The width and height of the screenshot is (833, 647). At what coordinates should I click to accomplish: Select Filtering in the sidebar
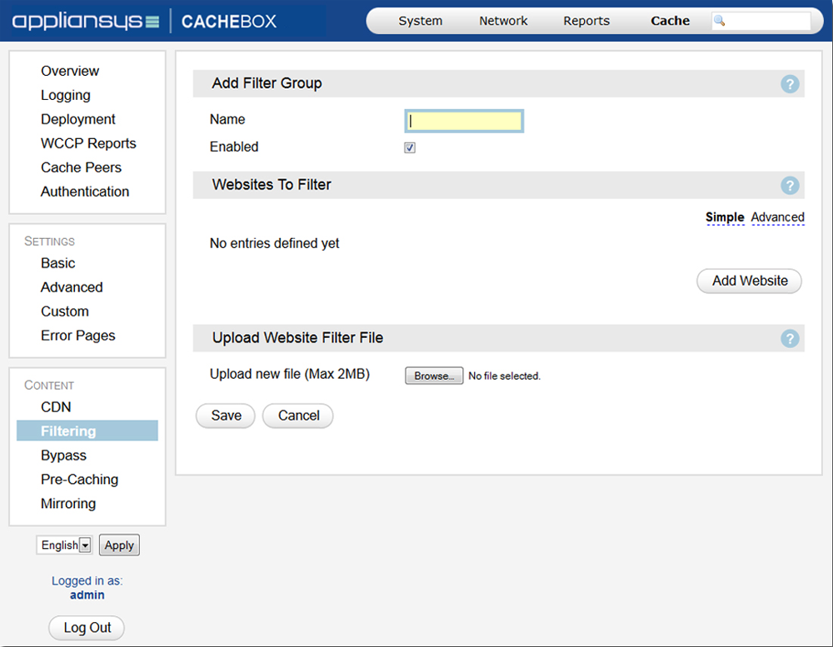click(x=87, y=431)
